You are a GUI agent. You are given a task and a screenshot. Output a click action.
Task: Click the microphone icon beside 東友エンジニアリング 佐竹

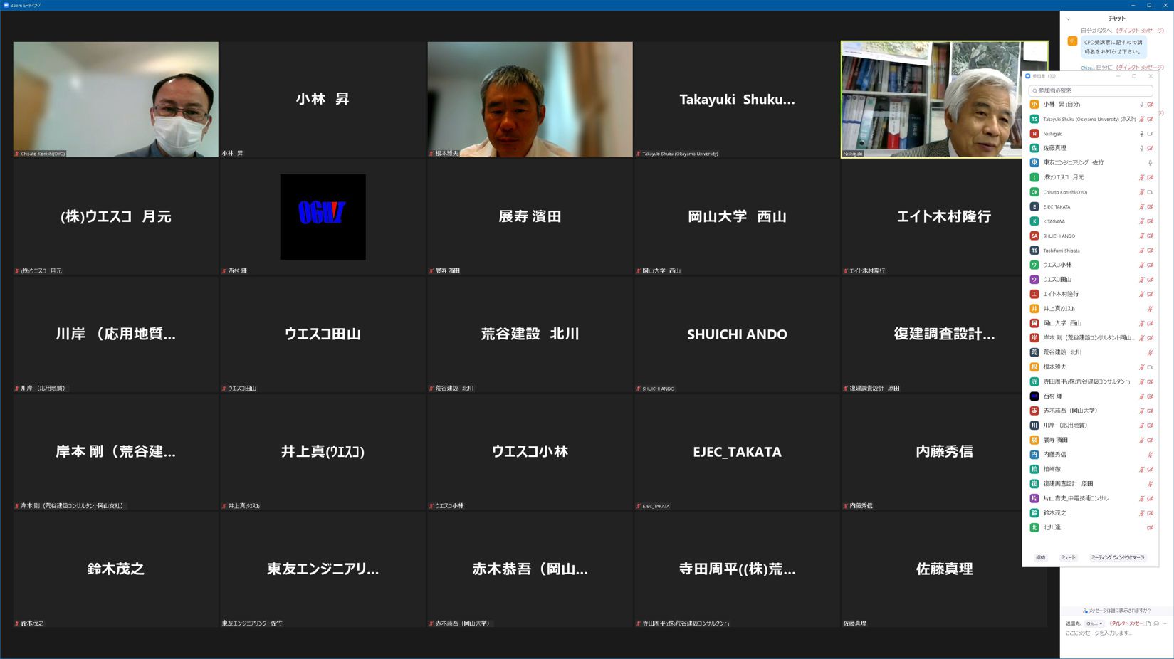(x=1150, y=163)
